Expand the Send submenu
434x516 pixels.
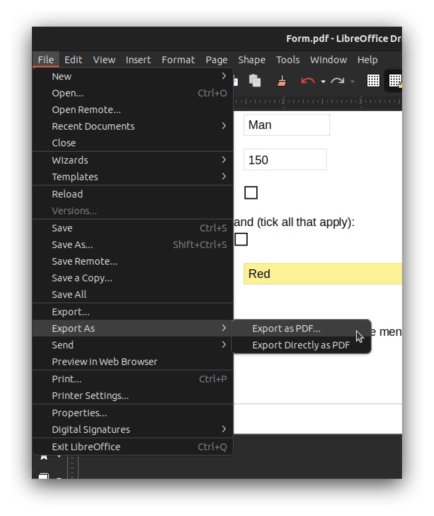pyautogui.click(x=133, y=345)
